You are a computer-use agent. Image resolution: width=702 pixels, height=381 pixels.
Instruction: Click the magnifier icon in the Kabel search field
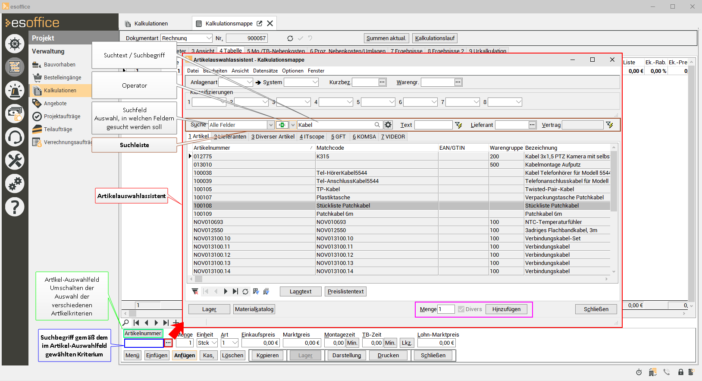coord(377,125)
